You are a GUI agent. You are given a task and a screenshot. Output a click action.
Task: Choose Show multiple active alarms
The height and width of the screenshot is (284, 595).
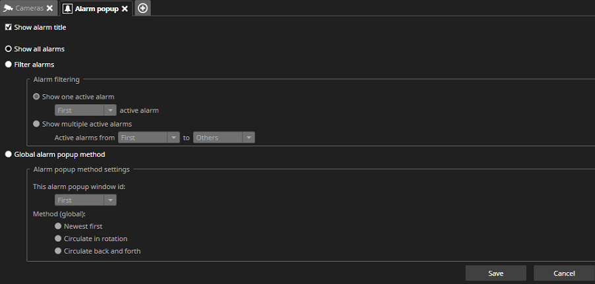(x=37, y=123)
